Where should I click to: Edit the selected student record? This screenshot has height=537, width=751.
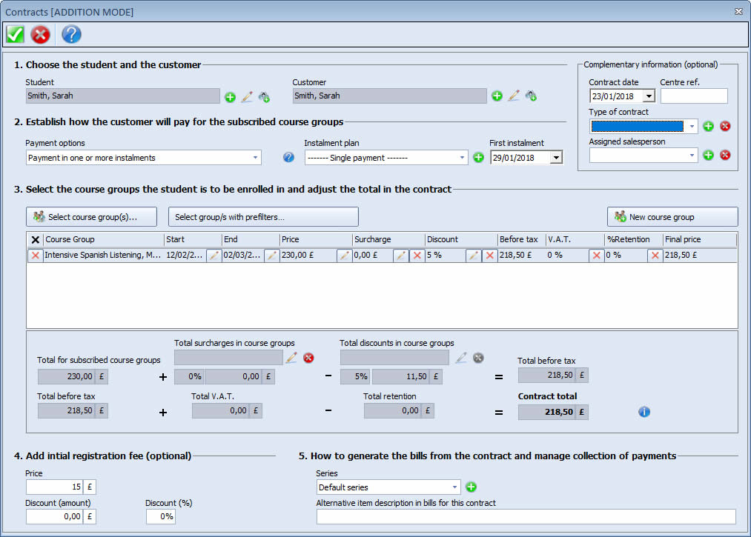click(x=247, y=97)
